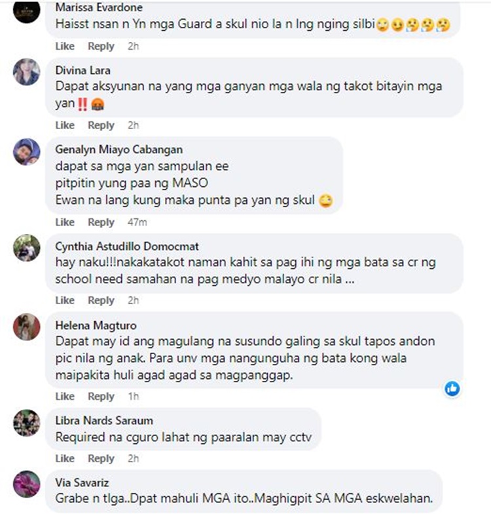Image resolution: width=491 pixels, height=514 pixels.
Task: Reply to Libra Nards Saraum's comment
Action: [x=101, y=458]
